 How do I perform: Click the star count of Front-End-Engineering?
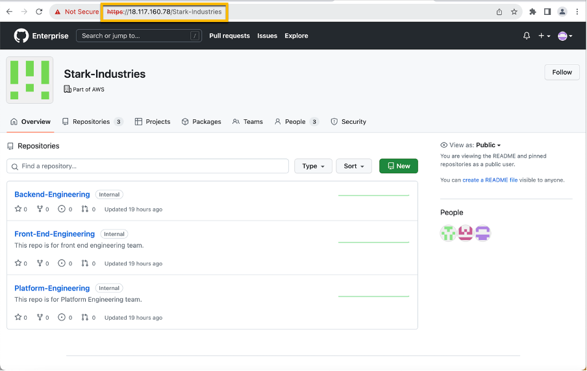[21, 263]
